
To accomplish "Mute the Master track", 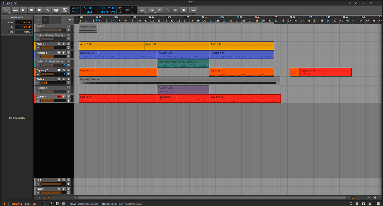I will [x=68, y=189].
